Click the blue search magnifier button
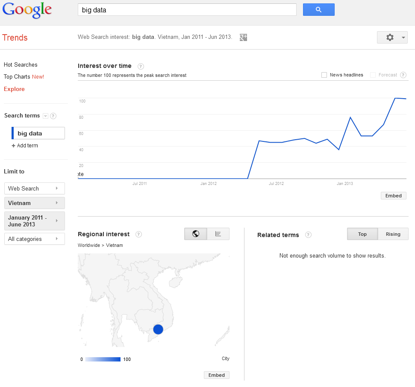The height and width of the screenshot is (387, 415). 318,10
